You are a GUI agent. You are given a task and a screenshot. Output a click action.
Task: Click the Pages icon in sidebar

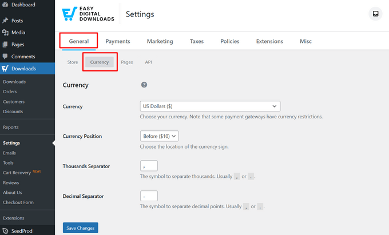5,45
